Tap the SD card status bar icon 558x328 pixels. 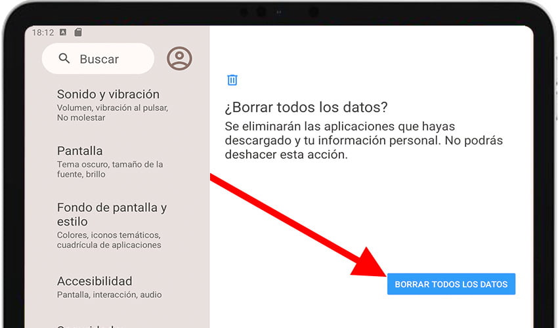[x=78, y=32]
